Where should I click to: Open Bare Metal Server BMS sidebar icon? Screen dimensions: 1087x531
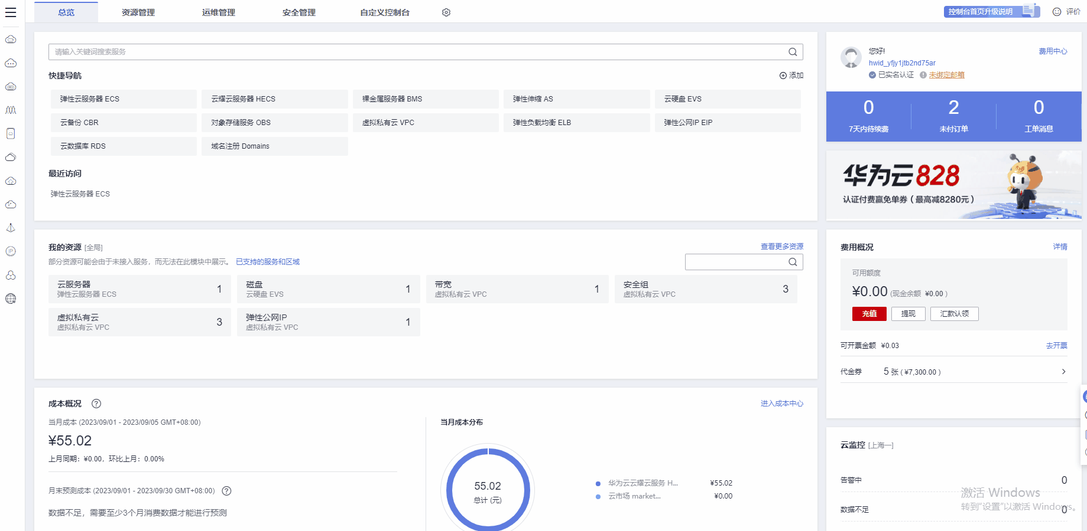tap(11, 87)
